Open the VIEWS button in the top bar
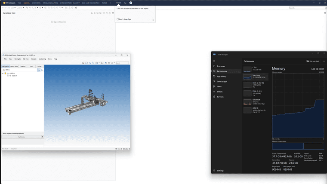Viewport: 327px width, 184px height. (x=119, y=3)
